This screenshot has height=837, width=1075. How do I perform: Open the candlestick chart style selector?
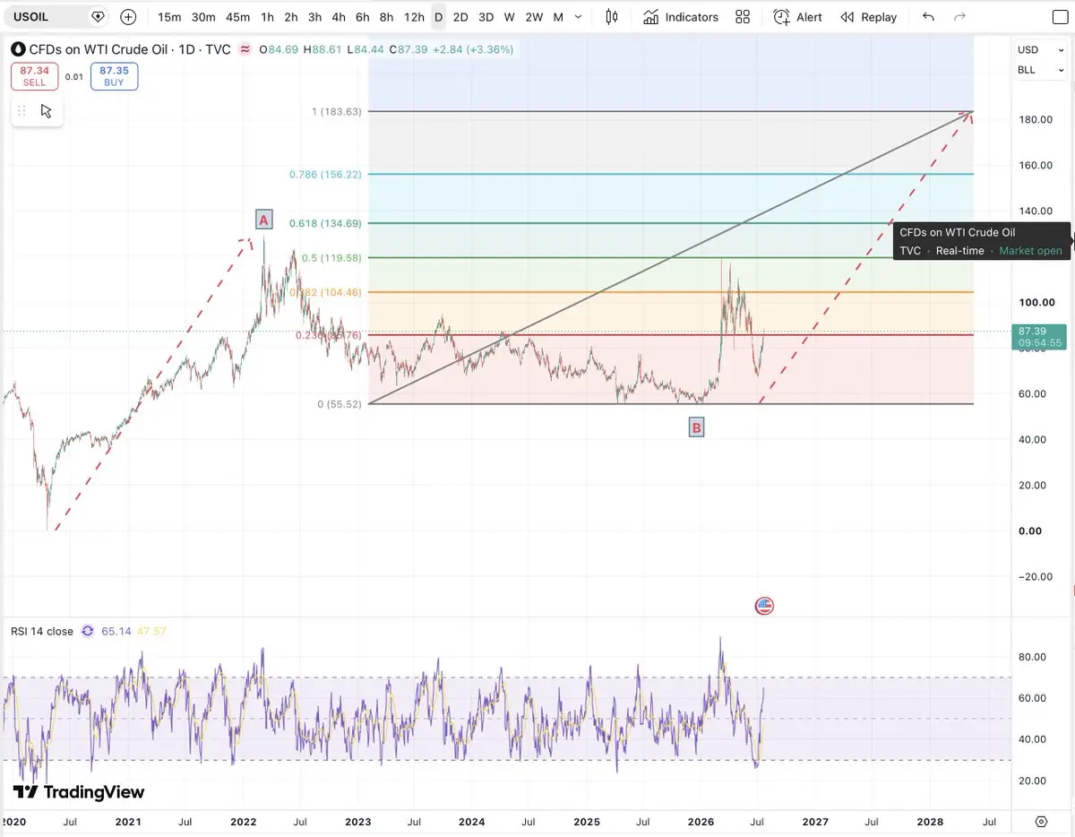pyautogui.click(x=612, y=17)
